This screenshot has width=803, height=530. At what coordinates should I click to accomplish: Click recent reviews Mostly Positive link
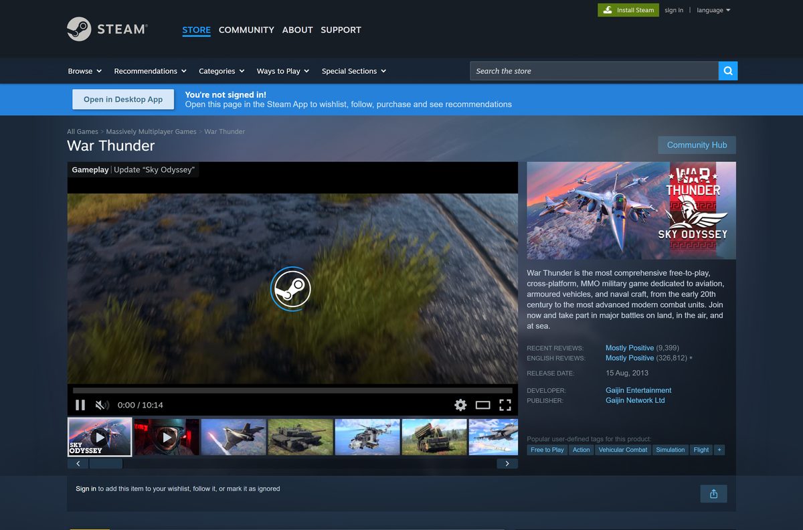tap(630, 348)
